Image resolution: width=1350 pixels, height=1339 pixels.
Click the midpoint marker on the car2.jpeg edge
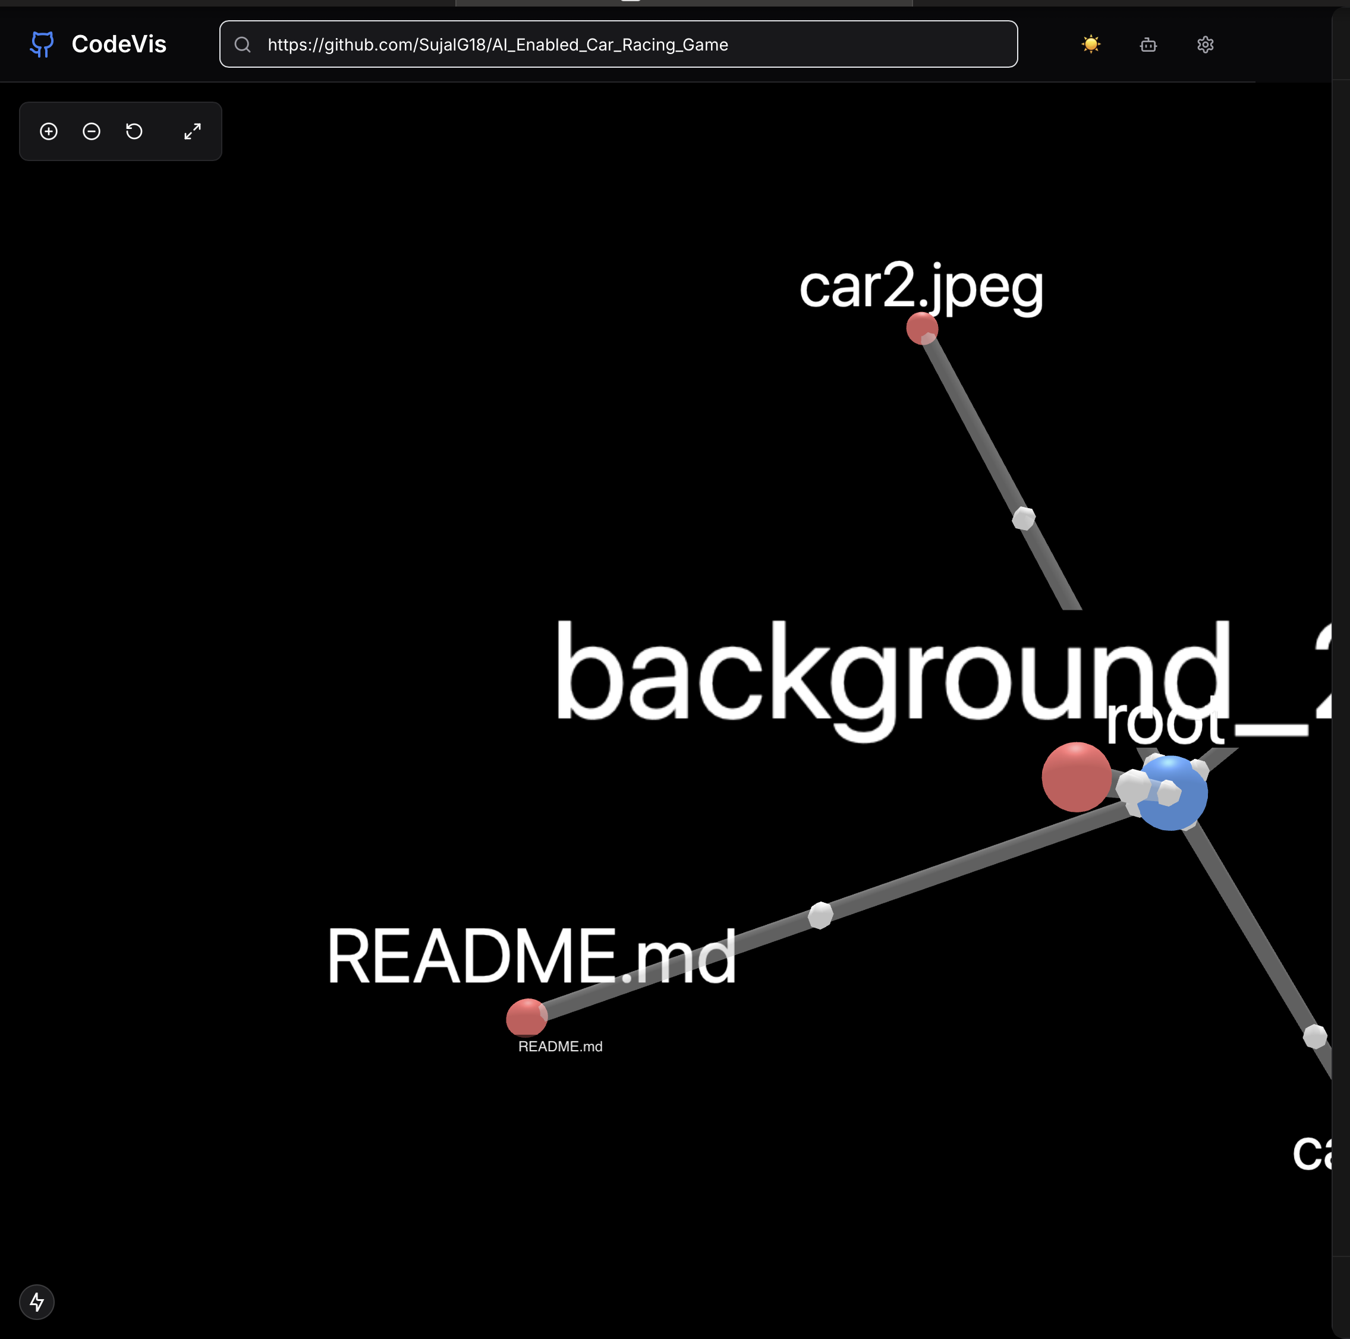1024,518
